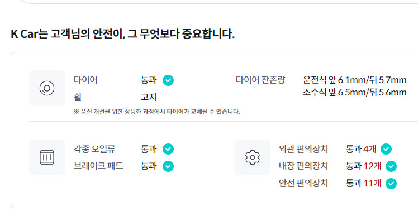Image resolution: width=418 pixels, height=216 pixels.
Task: Click the 타이어 통과 teal checkmark
Action: [x=168, y=80]
